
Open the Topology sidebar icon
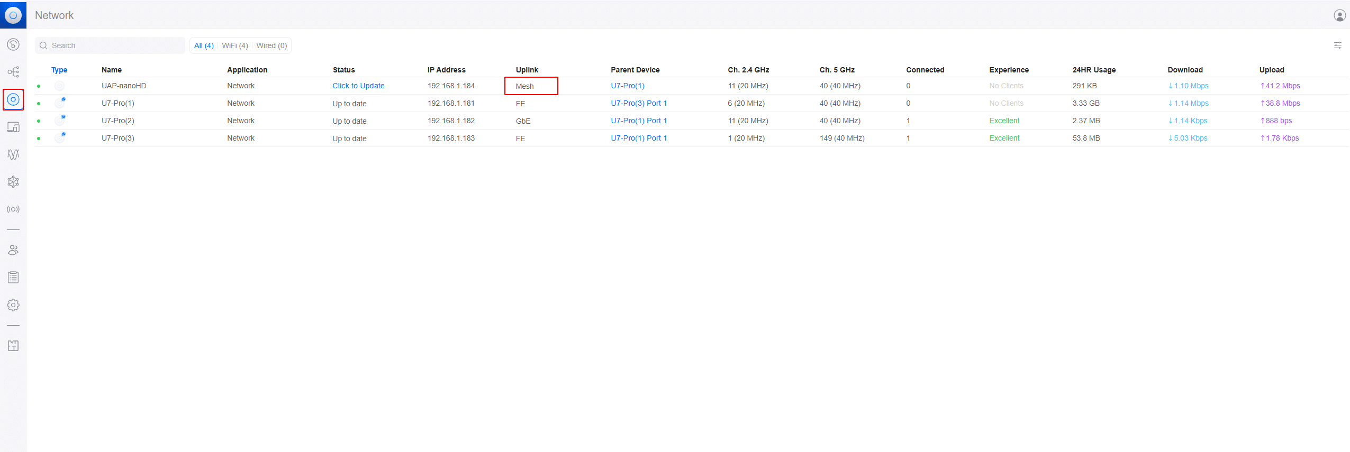[x=13, y=72]
